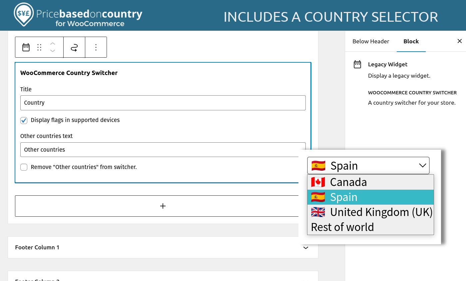Open the block options three-dot menu
The image size is (466, 281).
(x=96, y=47)
